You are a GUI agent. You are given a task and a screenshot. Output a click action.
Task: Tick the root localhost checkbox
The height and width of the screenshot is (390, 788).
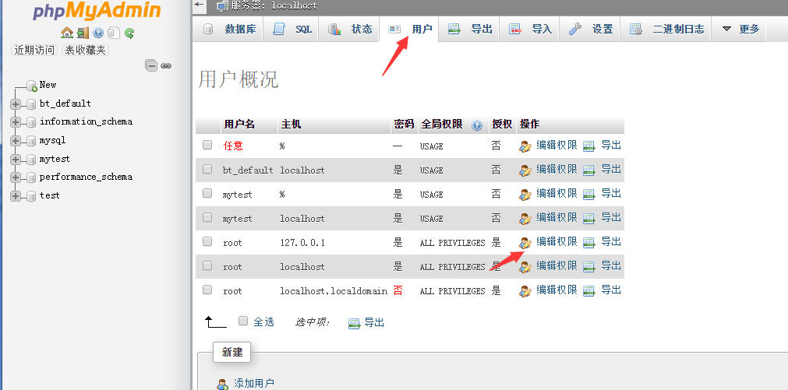click(207, 265)
